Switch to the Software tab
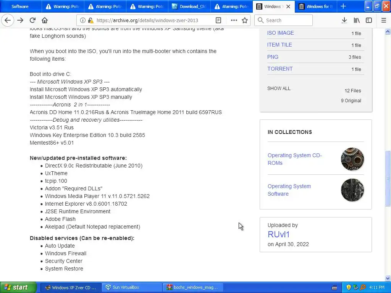This screenshot has height=293, width=391. point(20,6)
